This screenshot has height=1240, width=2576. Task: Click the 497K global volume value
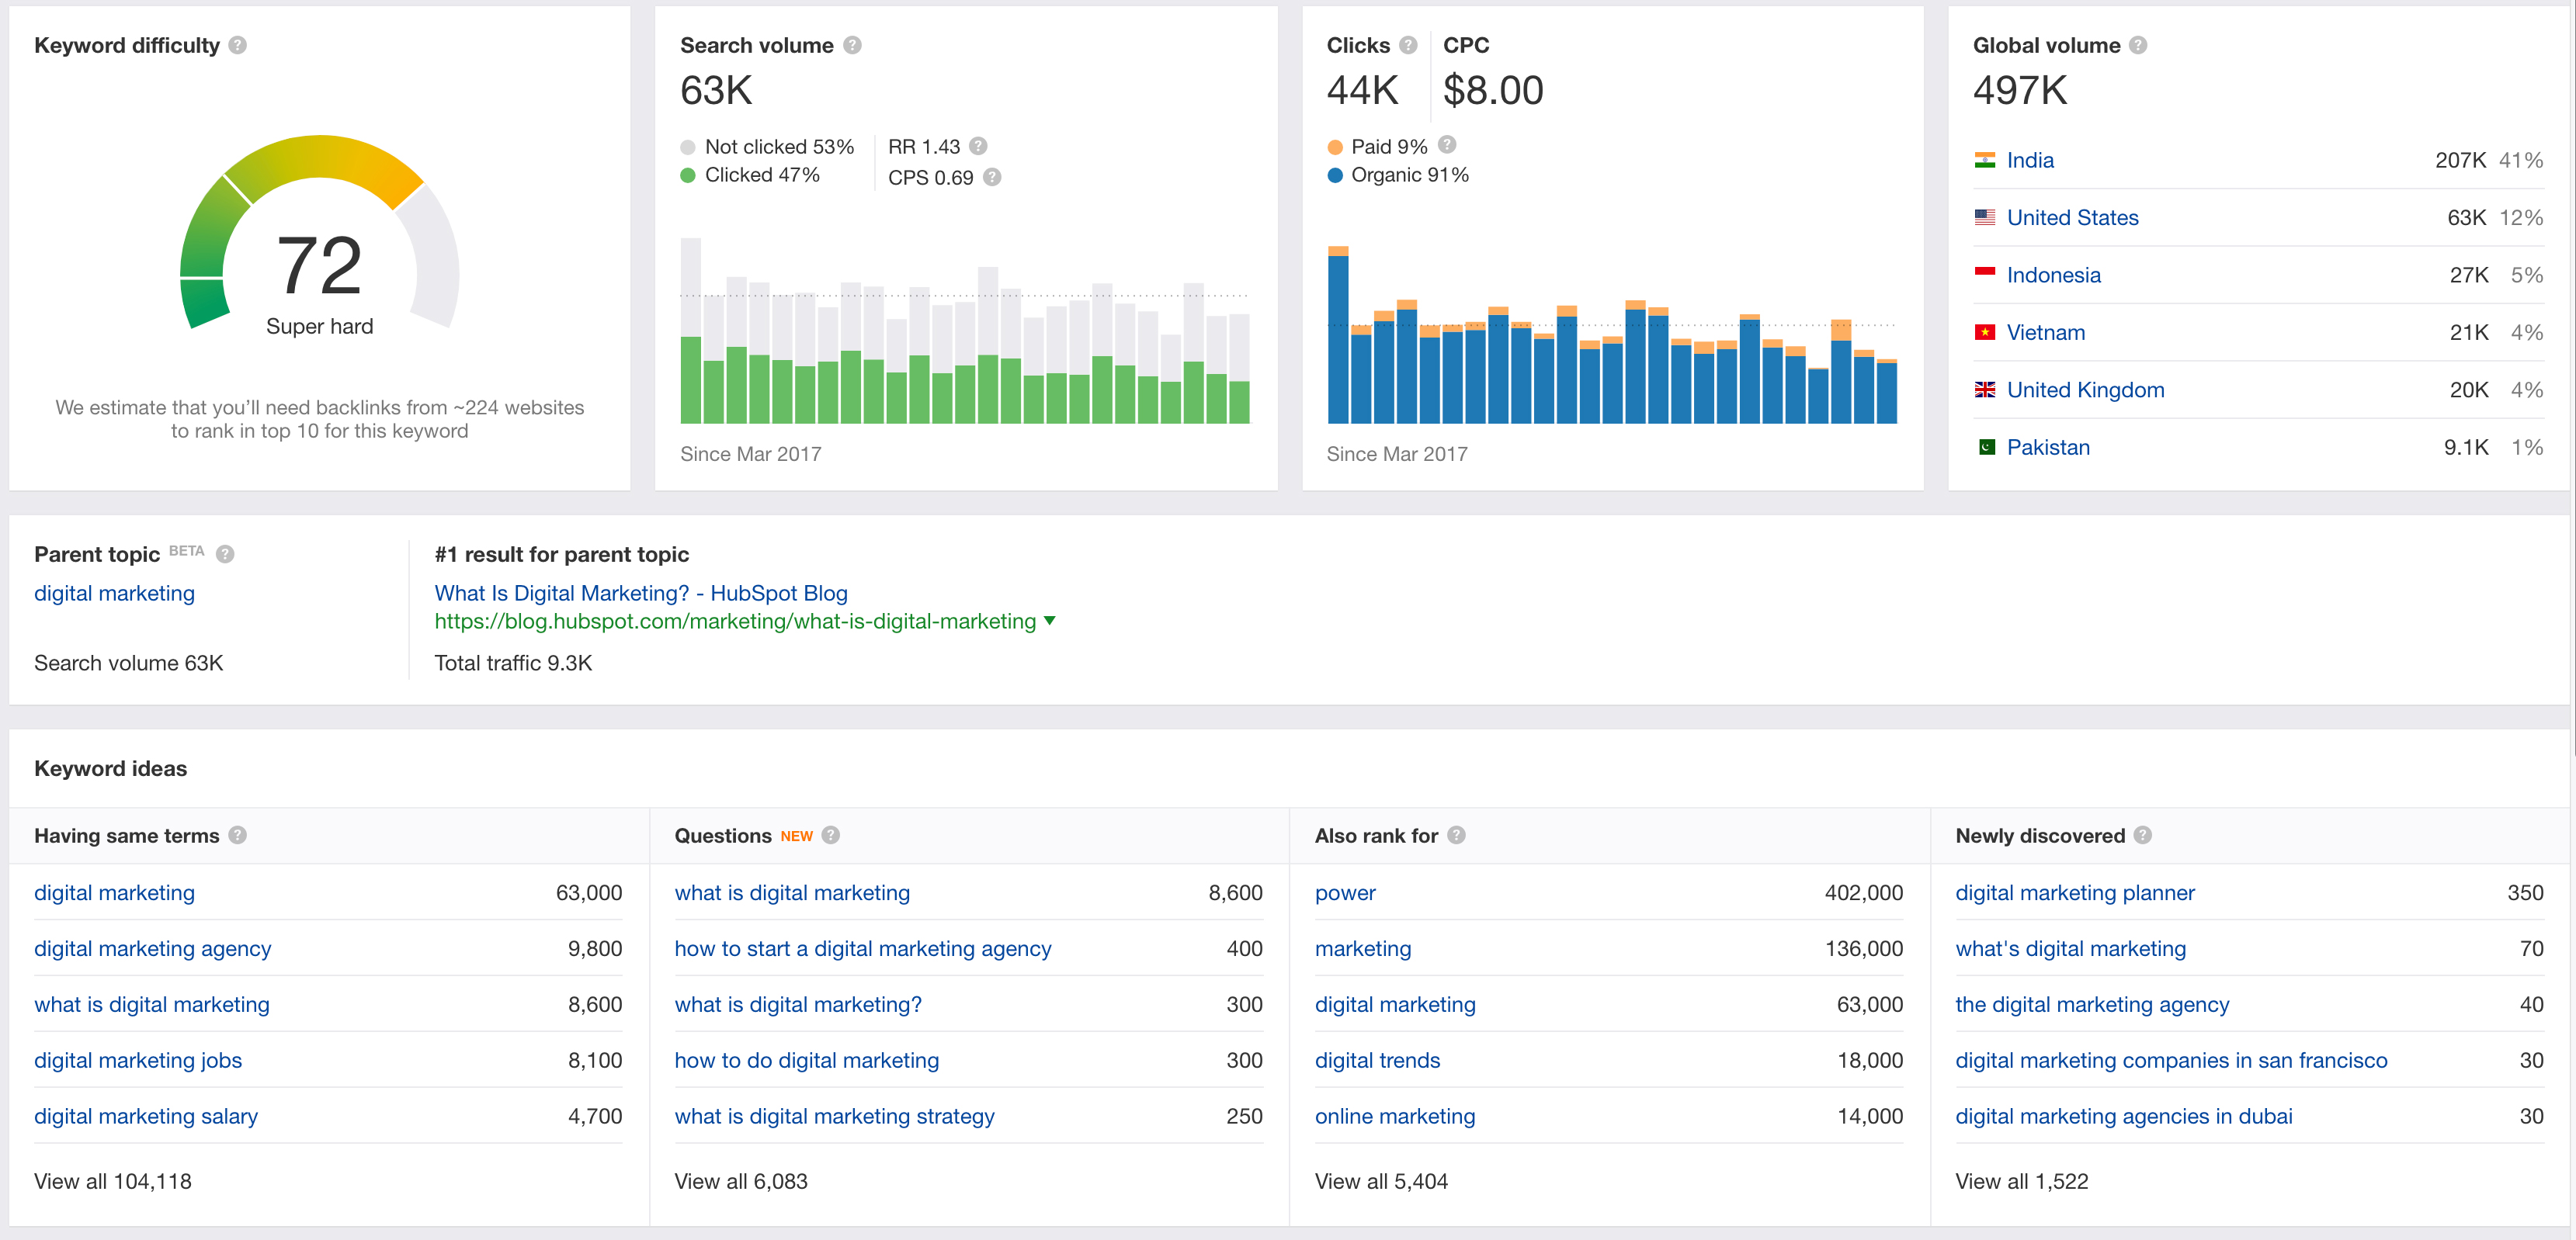pos(2019,91)
